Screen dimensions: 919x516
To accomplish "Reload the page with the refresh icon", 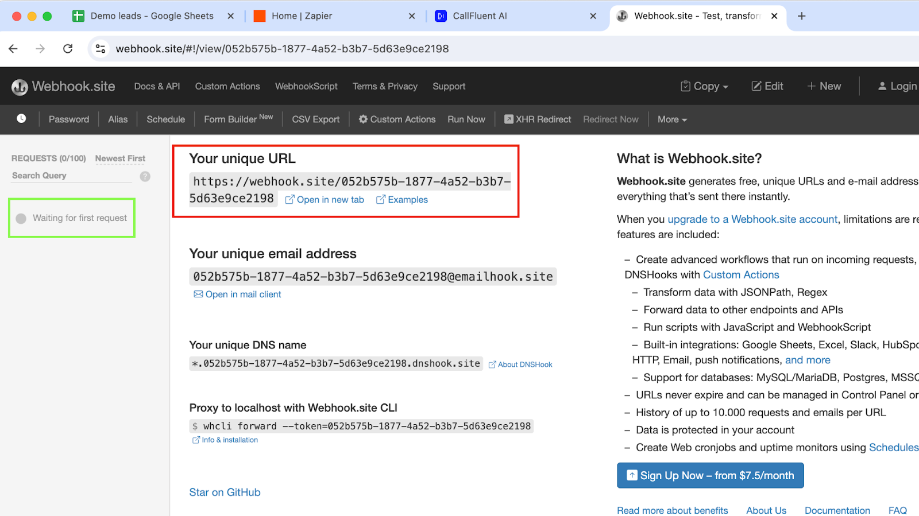I will click(68, 49).
